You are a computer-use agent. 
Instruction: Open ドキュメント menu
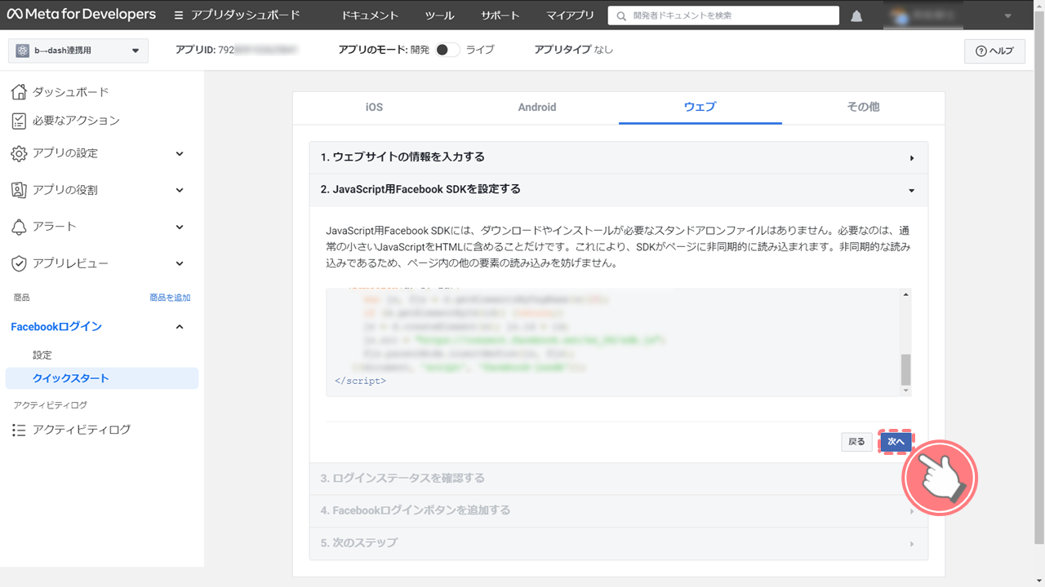pos(370,15)
